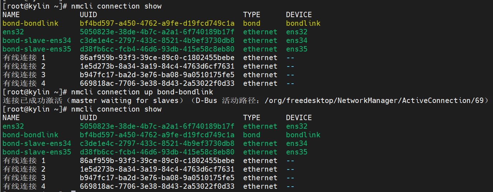Click the green 'bond' type in the second table
The image size is (493, 192).
click(x=252, y=135)
